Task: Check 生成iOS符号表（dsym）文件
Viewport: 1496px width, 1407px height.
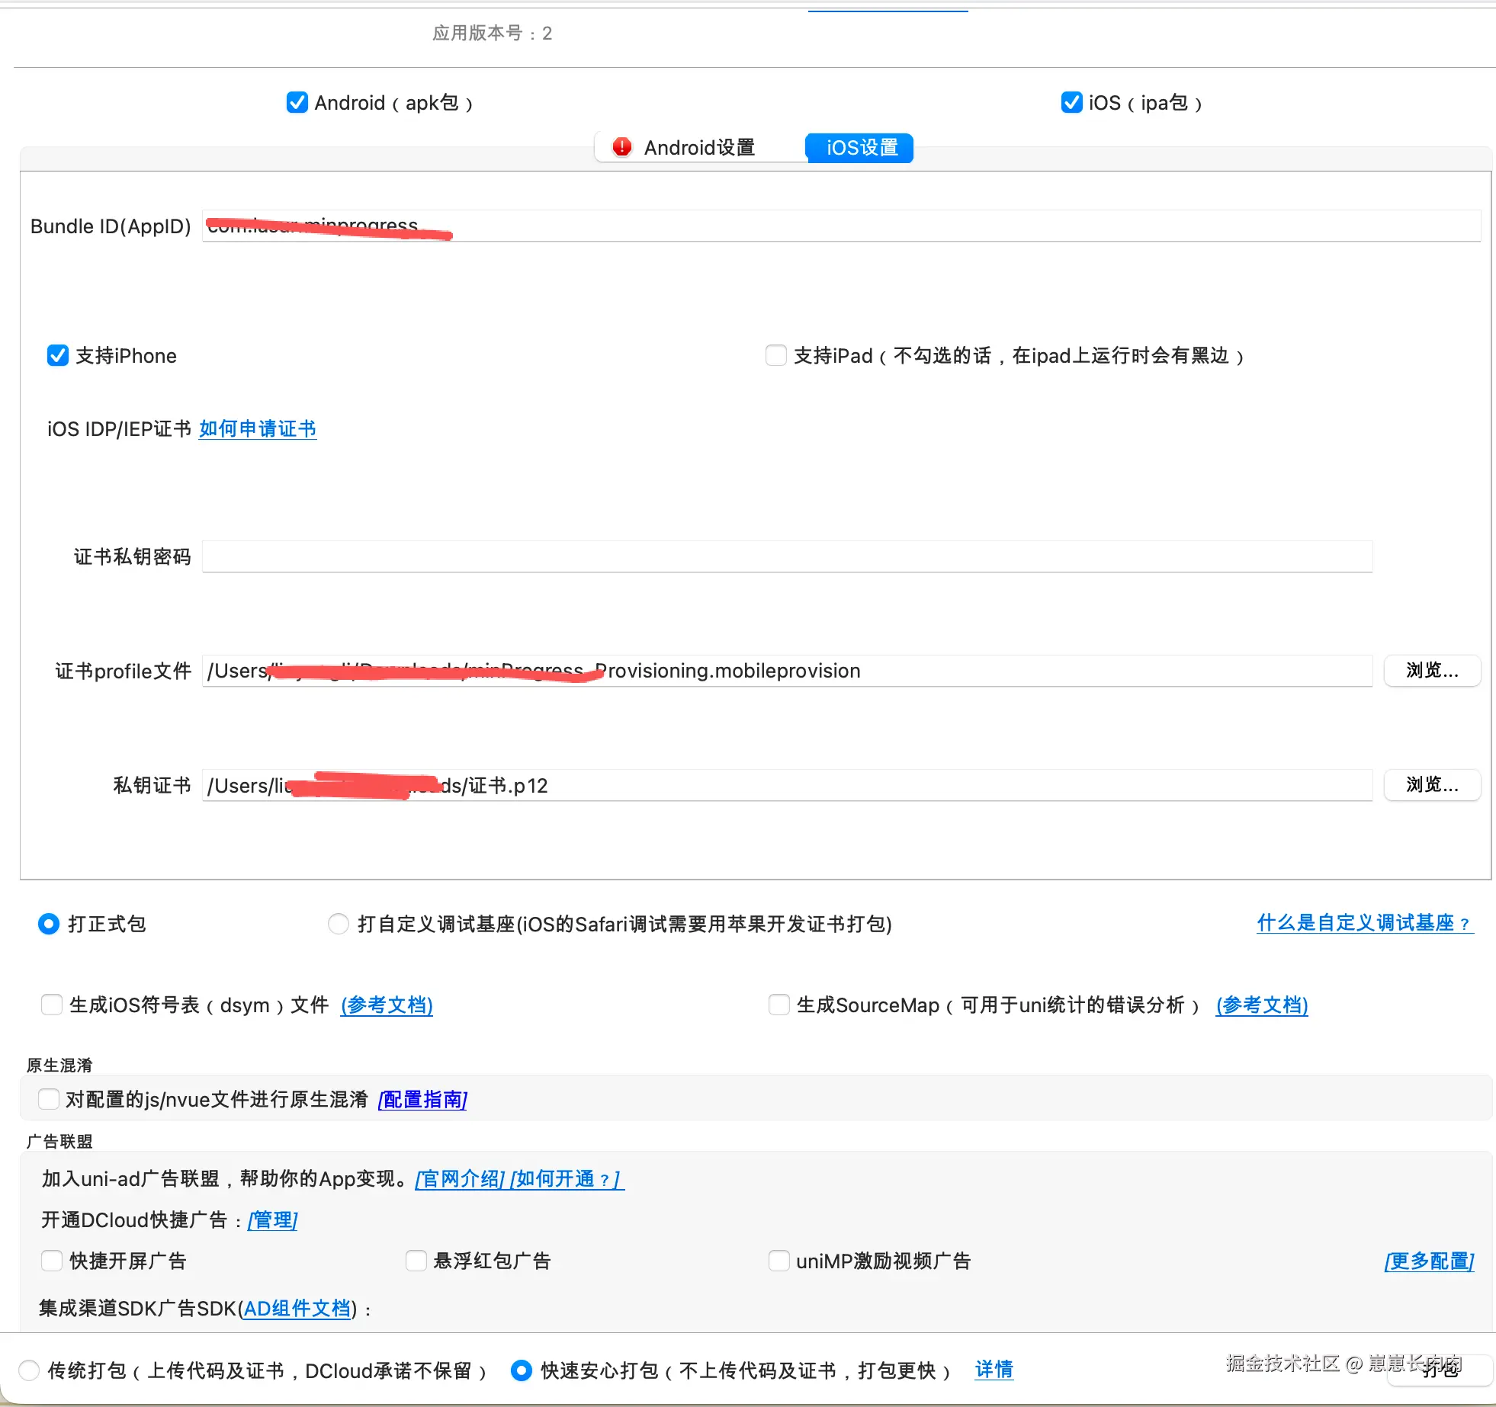Action: (x=51, y=1005)
